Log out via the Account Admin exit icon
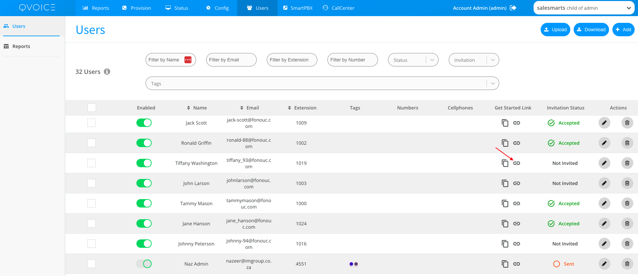 [513, 8]
